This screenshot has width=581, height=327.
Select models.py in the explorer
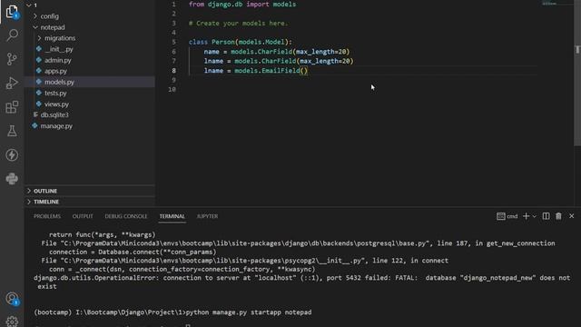point(90,82)
